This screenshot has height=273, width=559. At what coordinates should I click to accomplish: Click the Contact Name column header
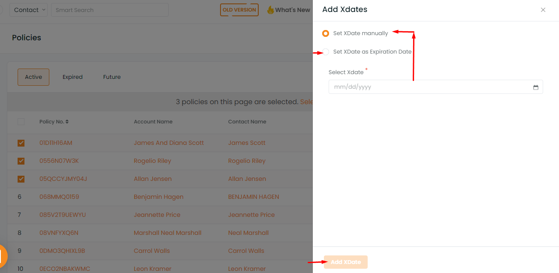247,122
